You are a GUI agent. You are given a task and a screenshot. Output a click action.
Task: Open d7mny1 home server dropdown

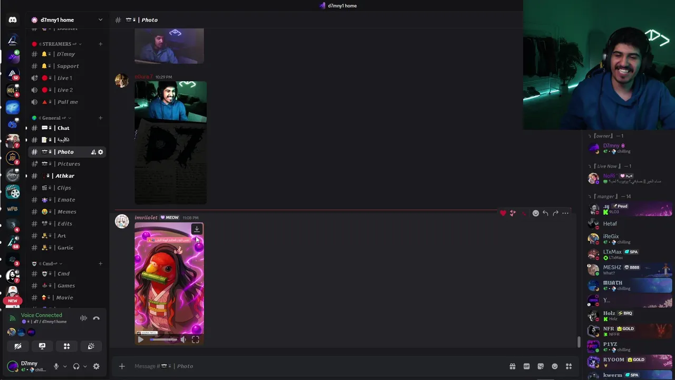(100, 20)
